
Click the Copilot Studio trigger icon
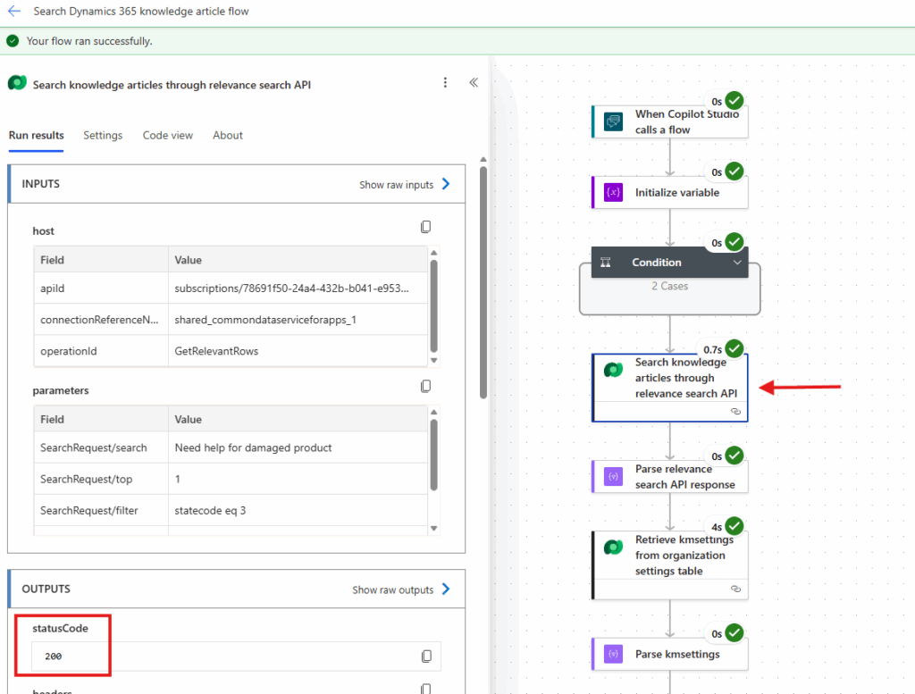coord(613,122)
